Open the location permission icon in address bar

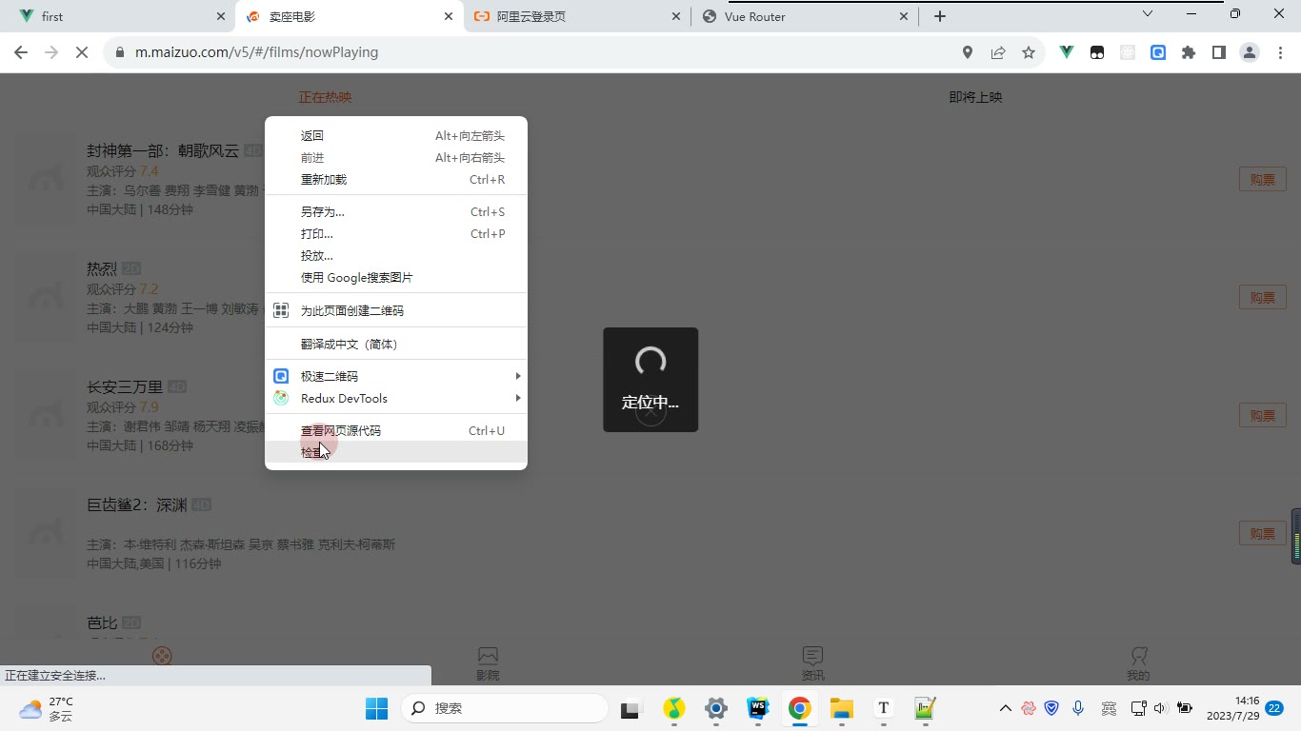pyautogui.click(x=968, y=53)
